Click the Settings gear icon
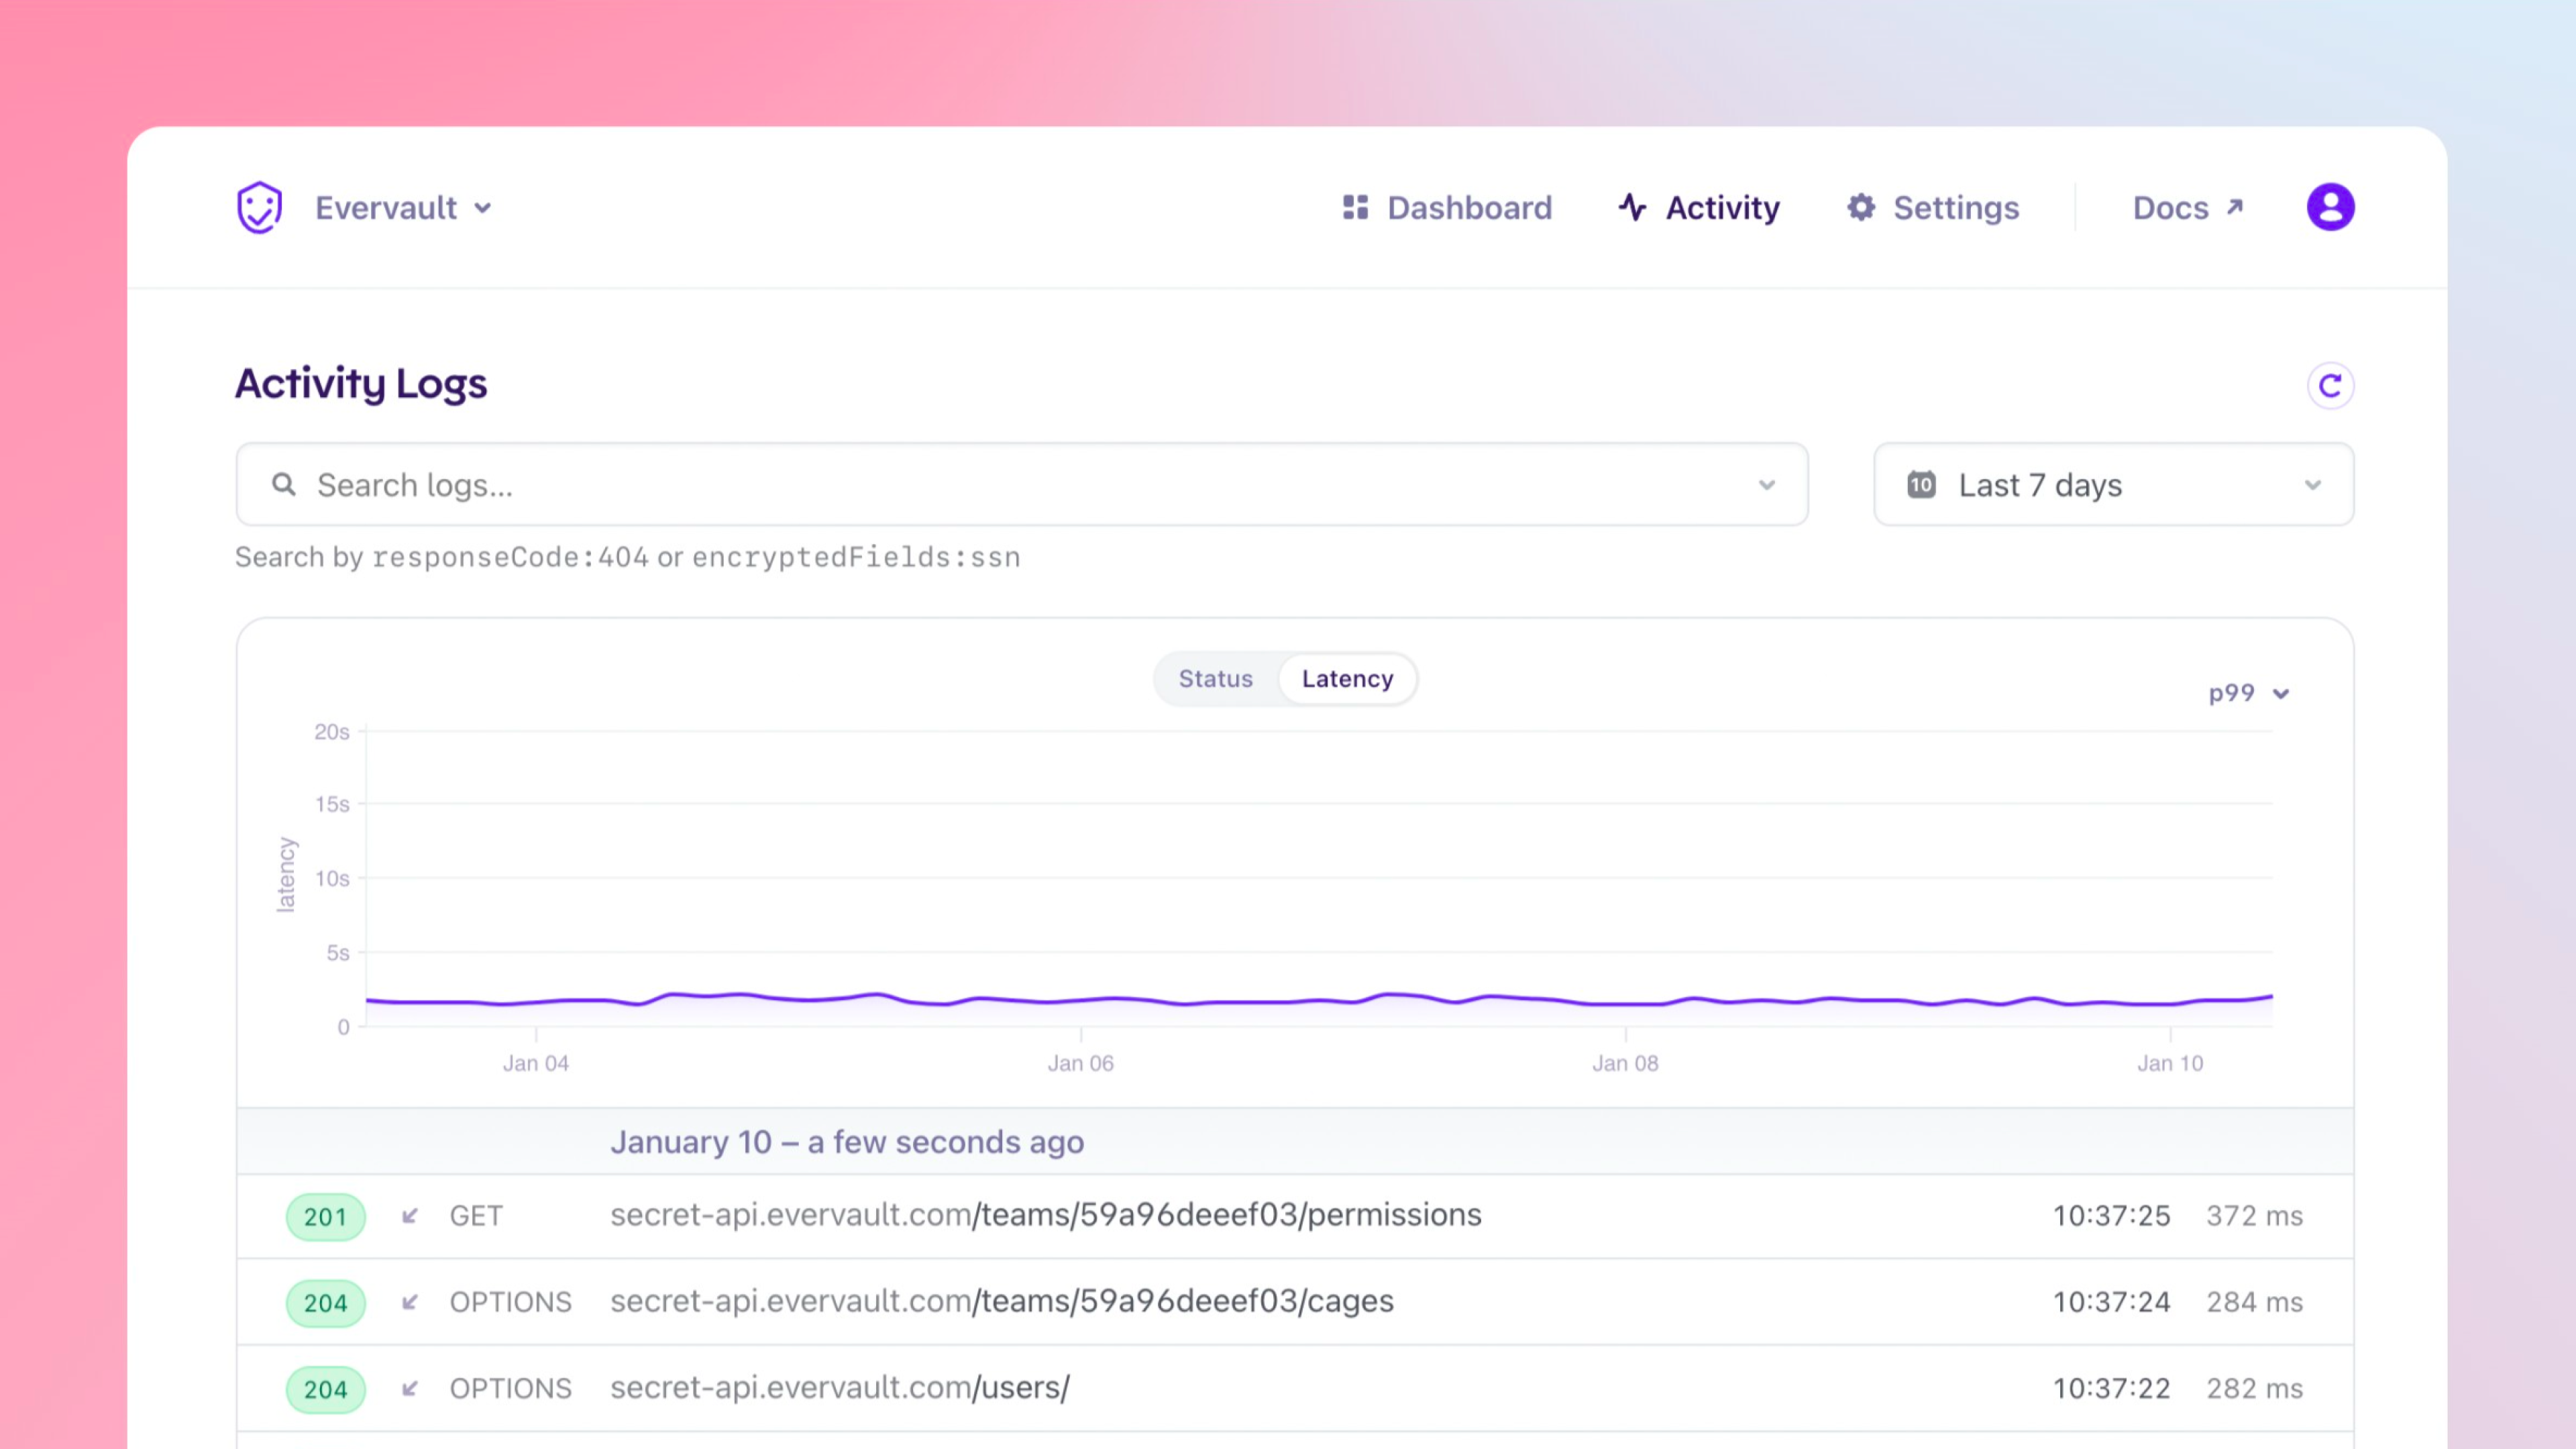The image size is (2576, 1449). point(1861,207)
